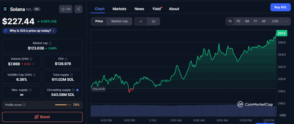Click the Profile score info icon
294x124 pixels.
click(x=24, y=105)
